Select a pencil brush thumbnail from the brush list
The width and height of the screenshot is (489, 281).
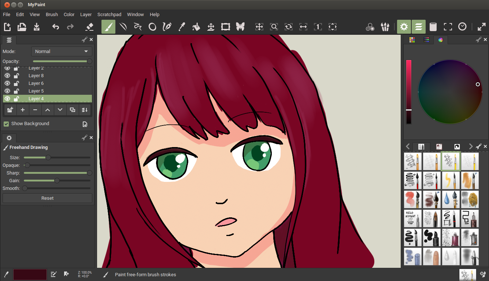coord(412,161)
